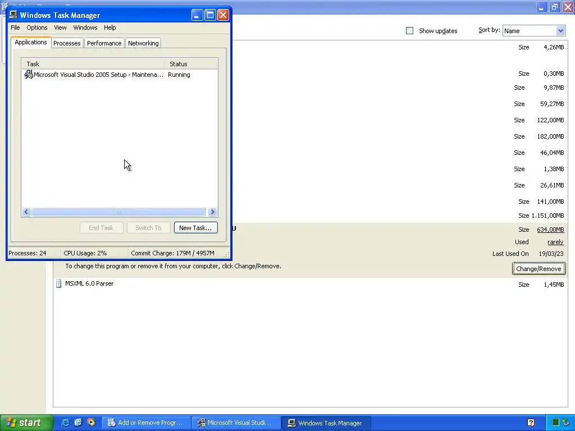The image size is (575, 431).
Task: Switch to the Networking tab
Action: 143,43
